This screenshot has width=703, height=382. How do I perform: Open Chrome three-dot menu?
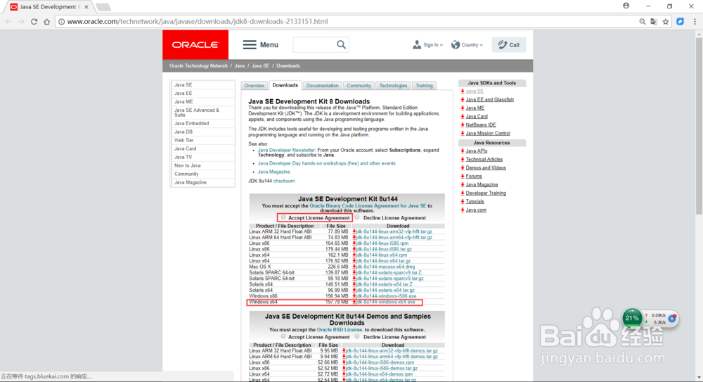(695, 22)
